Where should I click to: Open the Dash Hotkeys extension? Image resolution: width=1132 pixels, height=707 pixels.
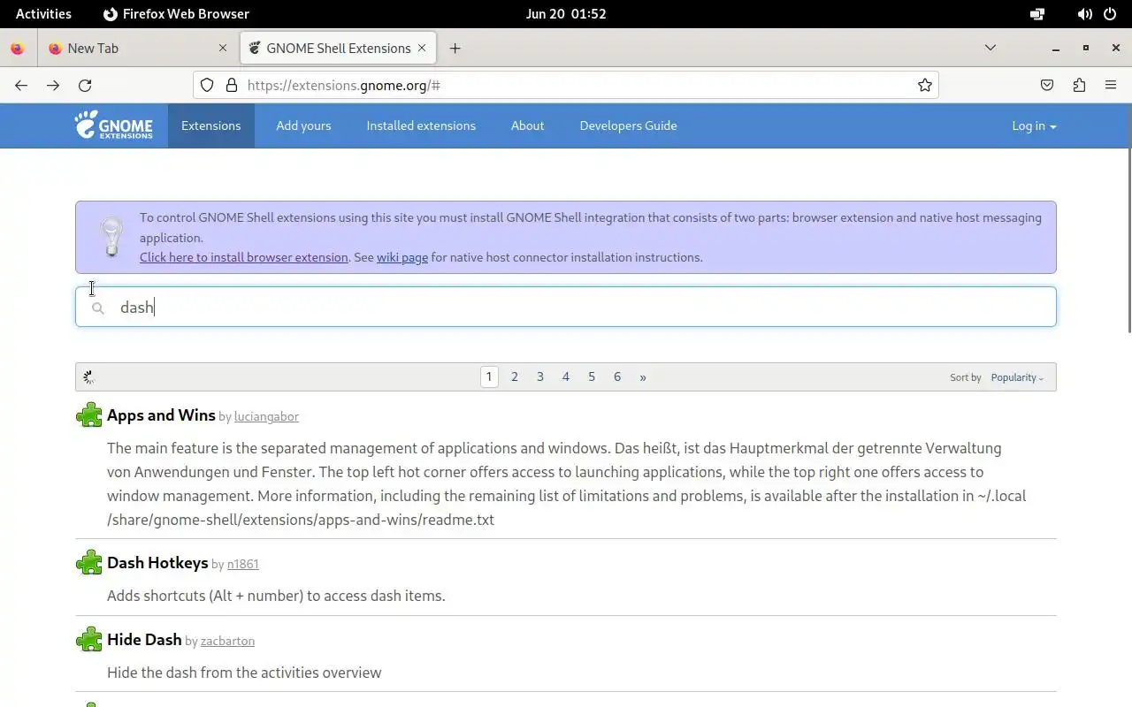click(x=157, y=563)
